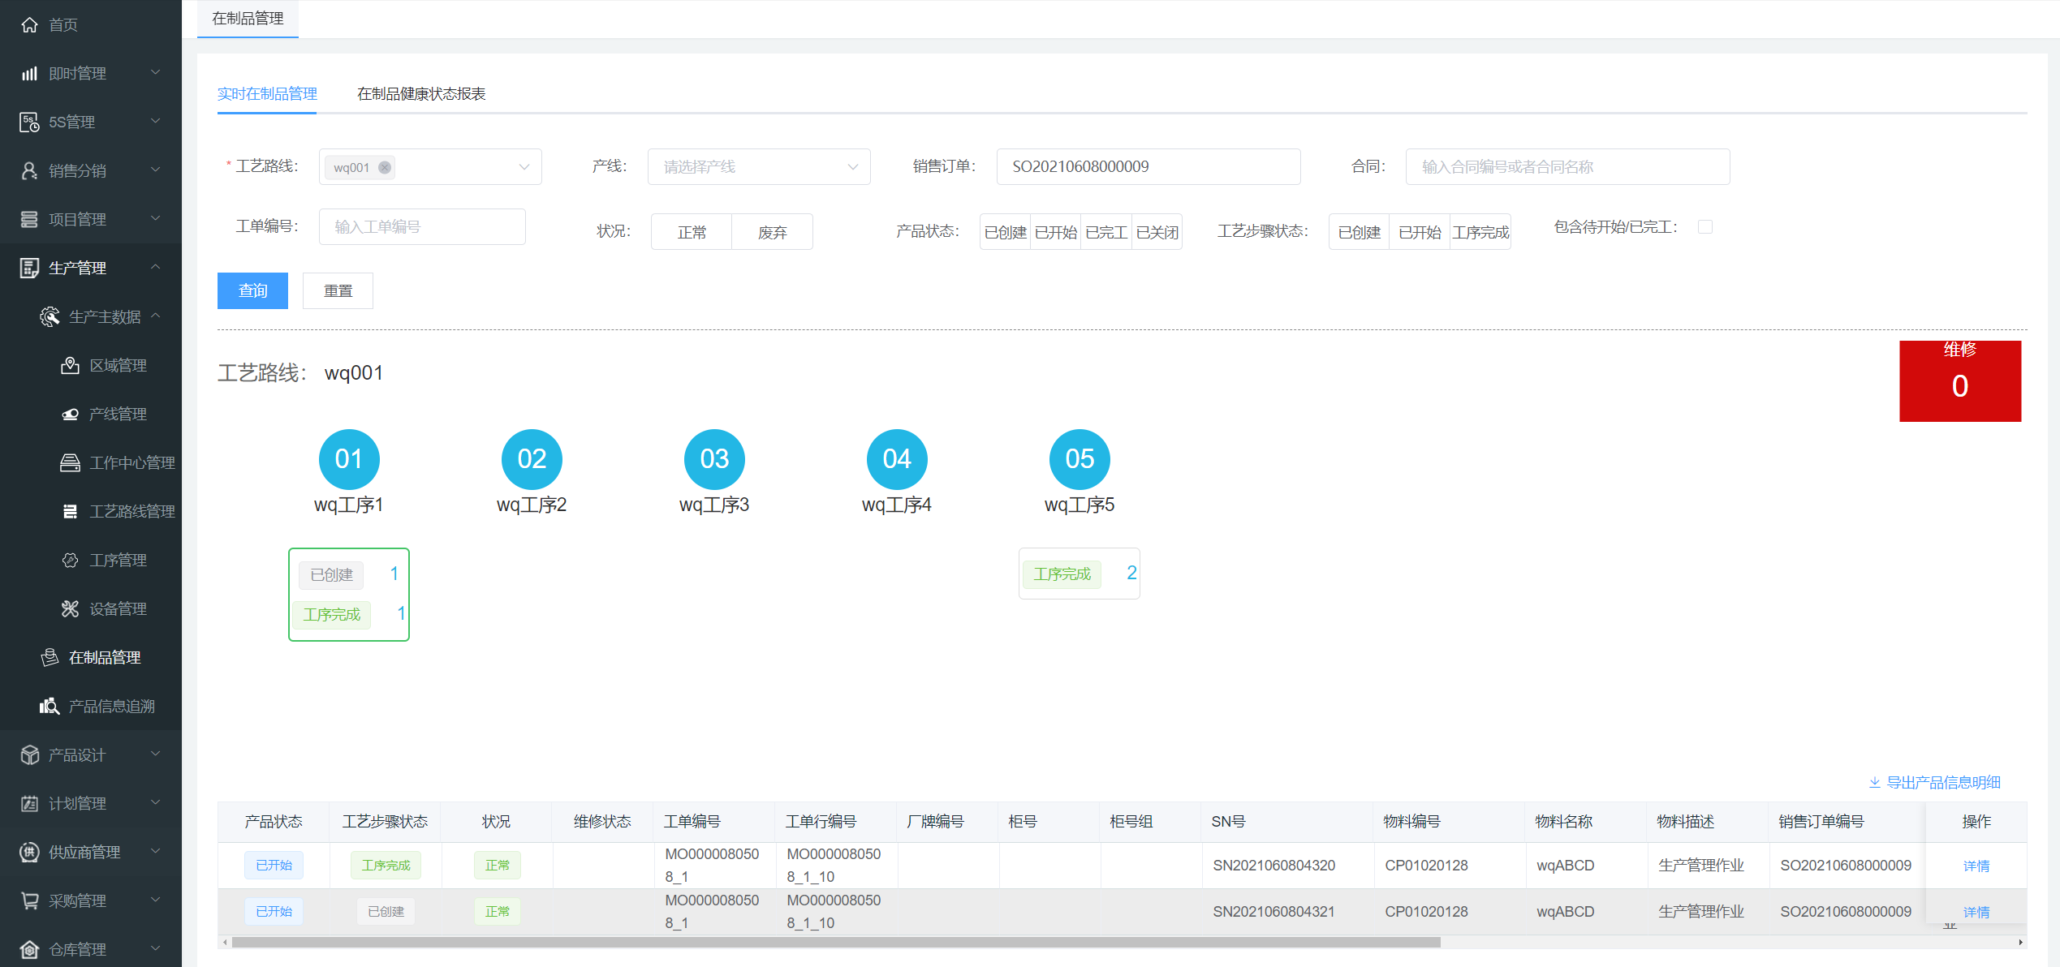Image resolution: width=2060 pixels, height=967 pixels.
Task: Switch to 在制品健康状态报表 tab
Action: click(421, 94)
